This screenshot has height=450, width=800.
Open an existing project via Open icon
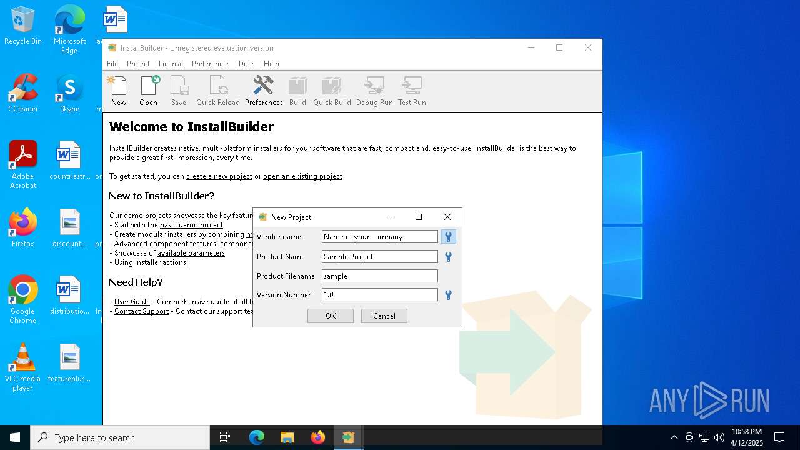point(149,91)
